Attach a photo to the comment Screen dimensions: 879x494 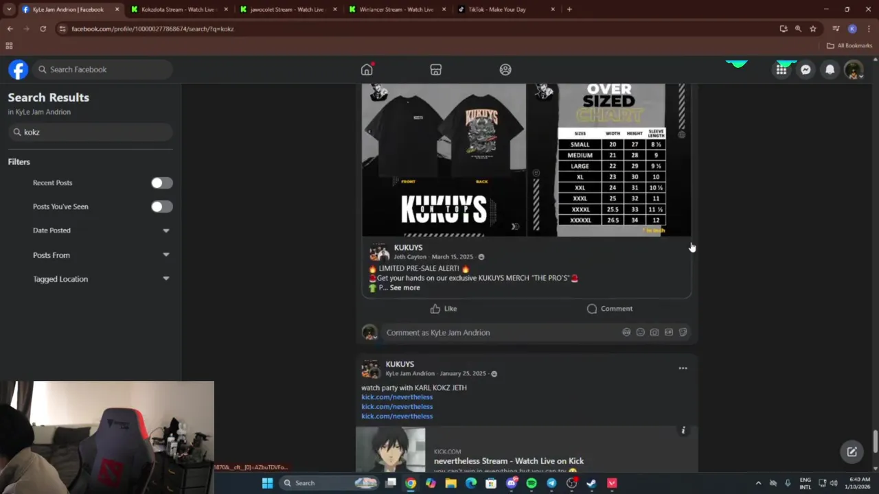point(654,332)
